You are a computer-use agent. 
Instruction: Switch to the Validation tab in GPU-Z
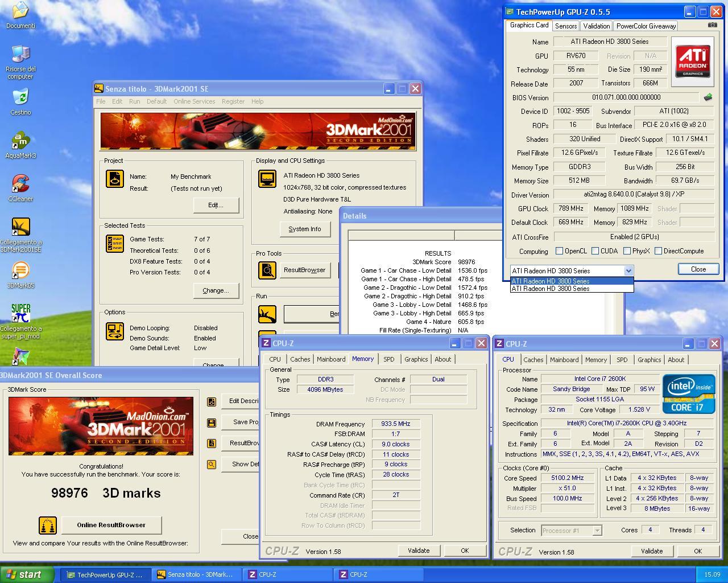[597, 26]
